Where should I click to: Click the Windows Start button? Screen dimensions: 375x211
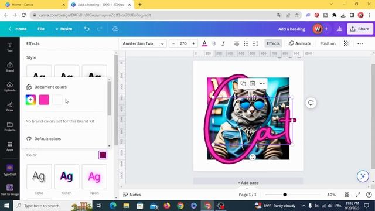pos(6,206)
